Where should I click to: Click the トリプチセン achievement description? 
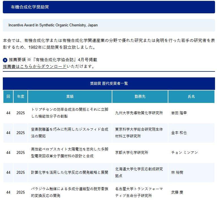[70, 113]
